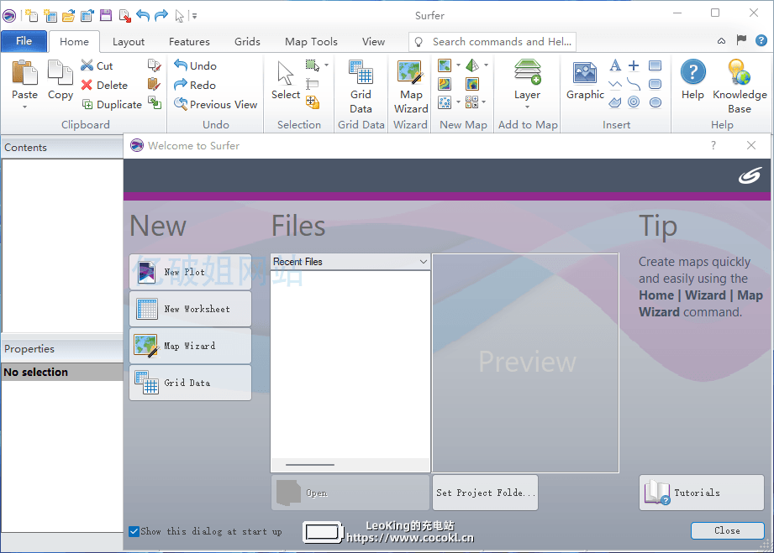The height and width of the screenshot is (553, 774).
Task: Click the 3D surface pyramid map icon
Action: pyautogui.click(x=472, y=65)
